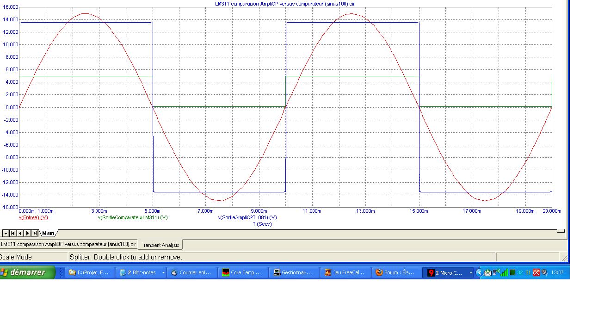Select the Main plot page tab
Viewport: 592px width, 333px height.
[48, 233]
